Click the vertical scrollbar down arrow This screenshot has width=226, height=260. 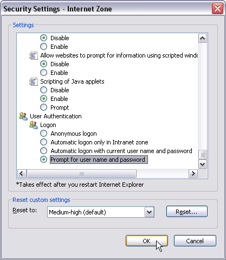[x=203, y=164]
